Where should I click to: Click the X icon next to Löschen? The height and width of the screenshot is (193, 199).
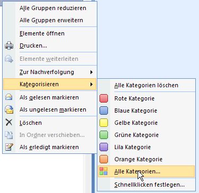point(9,122)
